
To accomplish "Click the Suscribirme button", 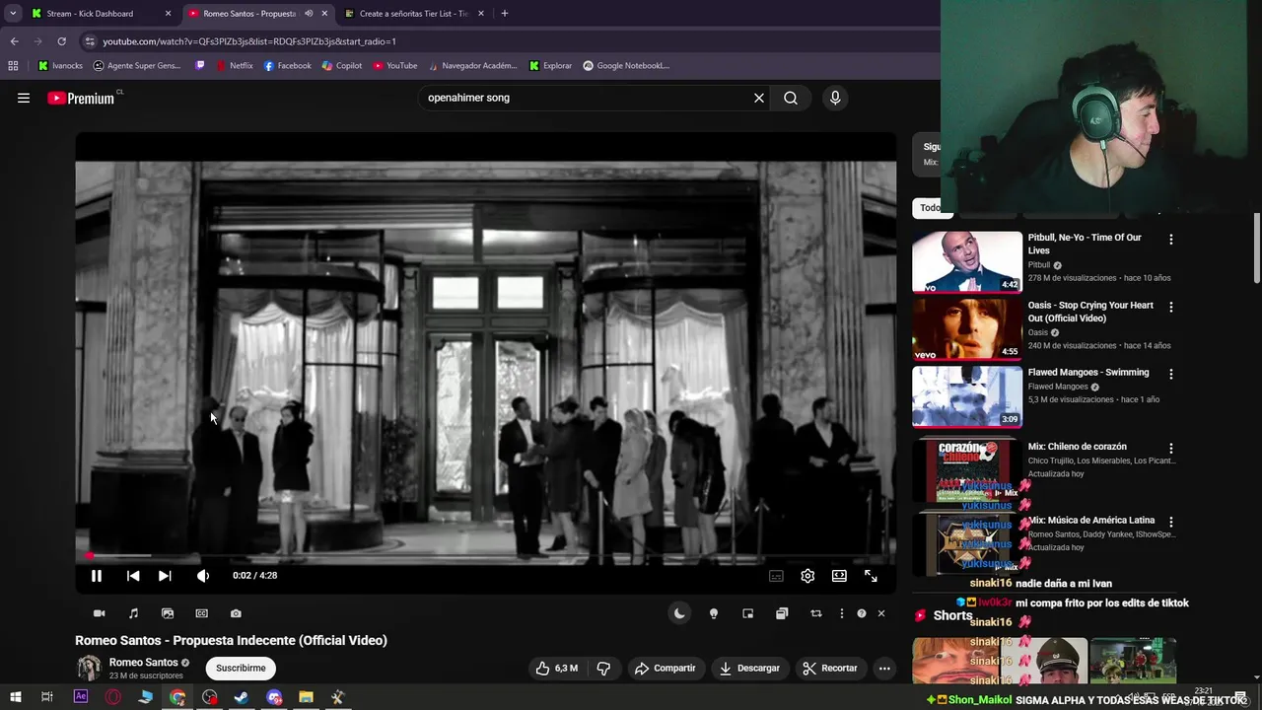I will pyautogui.click(x=241, y=668).
